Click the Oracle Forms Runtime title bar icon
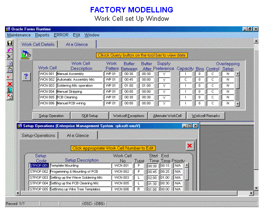264x223 pixels. pos(8,29)
